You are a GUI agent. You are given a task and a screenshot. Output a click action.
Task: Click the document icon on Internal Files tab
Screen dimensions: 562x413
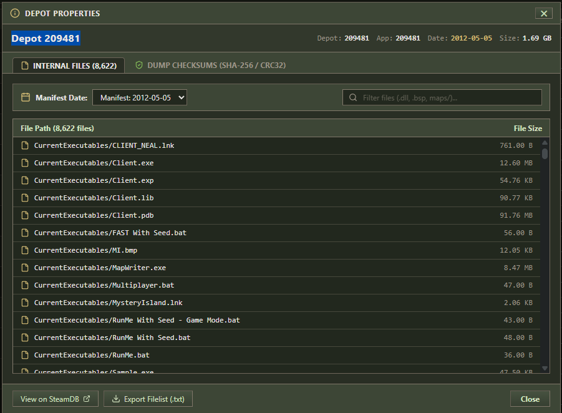25,66
